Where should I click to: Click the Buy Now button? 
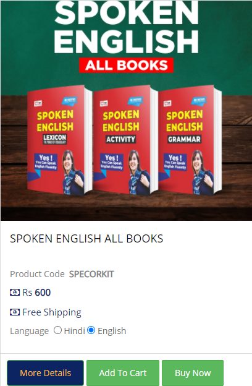click(x=193, y=373)
